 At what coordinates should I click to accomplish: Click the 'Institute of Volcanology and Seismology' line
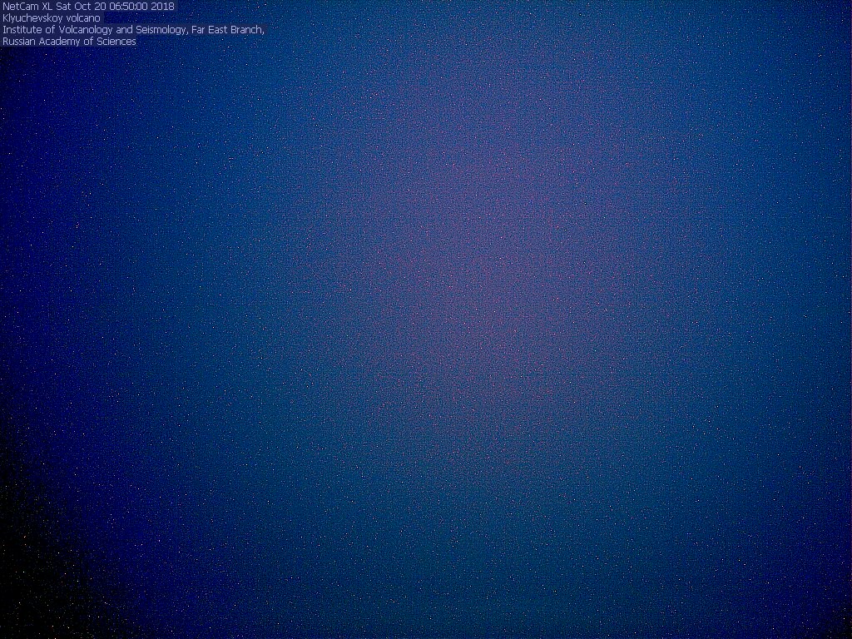133,29
